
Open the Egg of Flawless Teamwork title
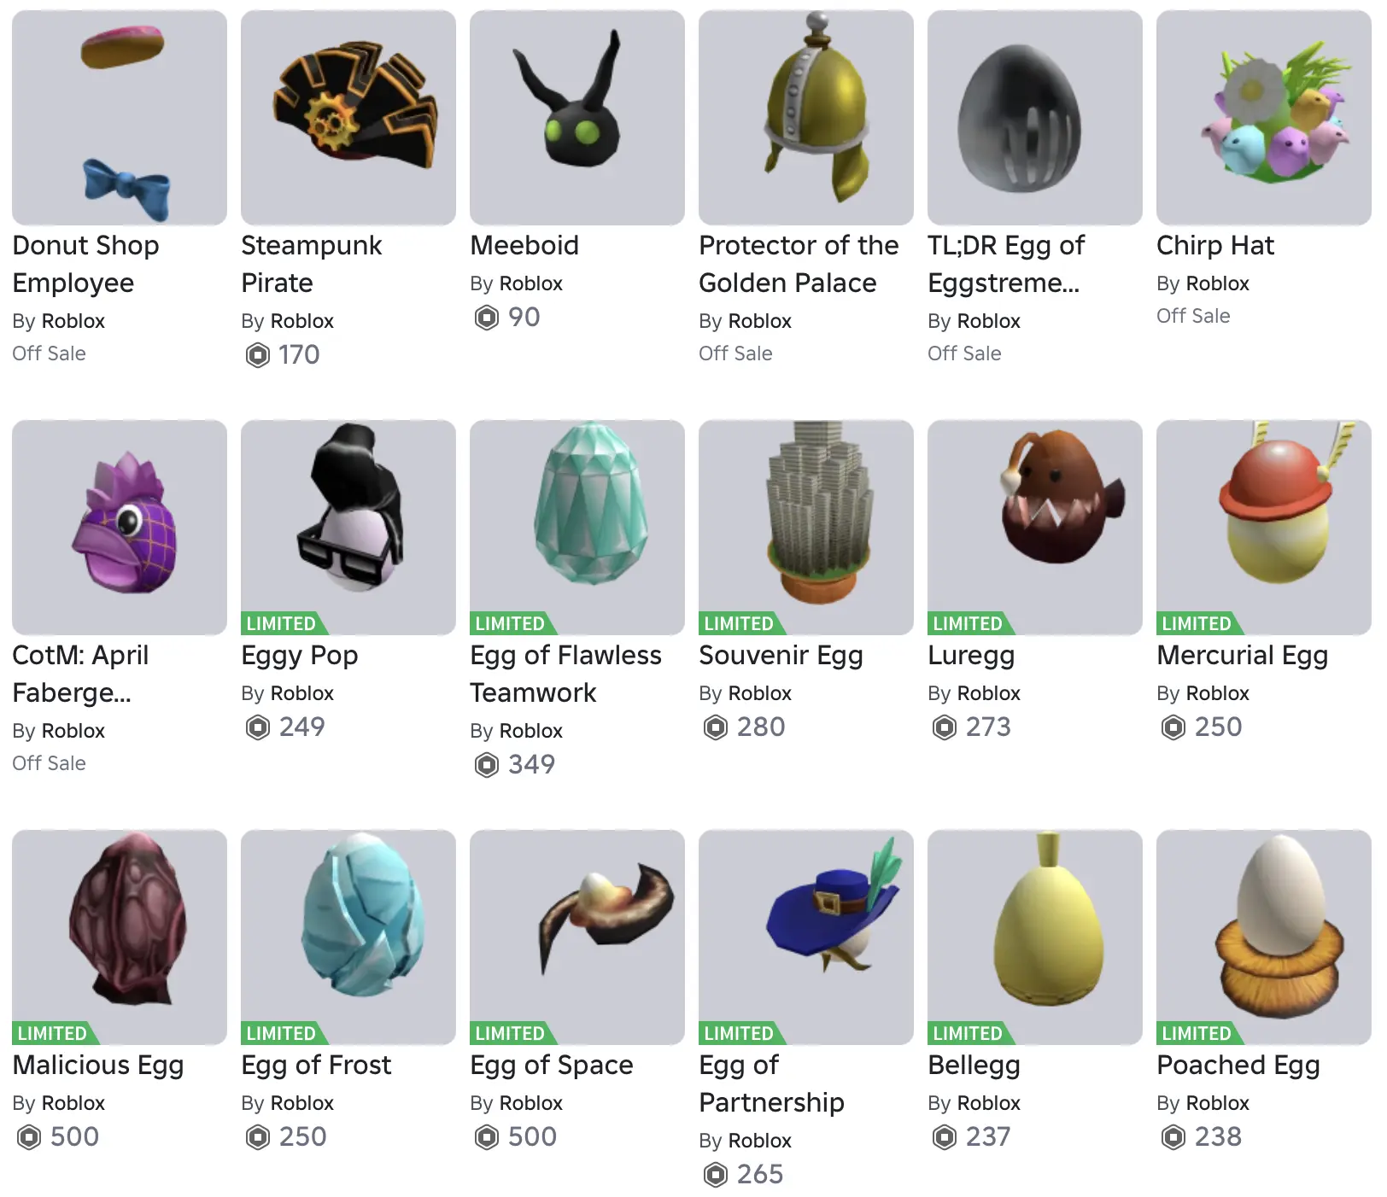coord(565,674)
